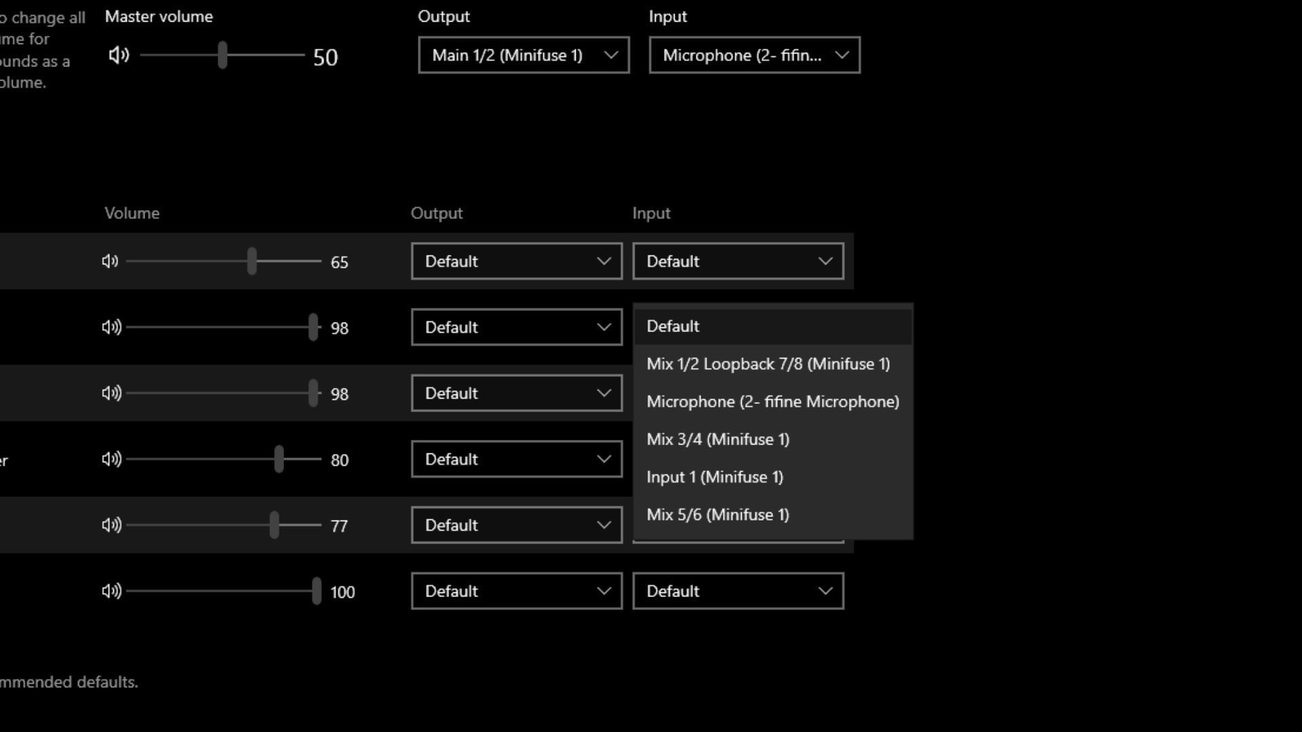This screenshot has height=732, width=1302.
Task: Select Mix 5/6 (Minifuse 1) input
Action: click(x=717, y=515)
